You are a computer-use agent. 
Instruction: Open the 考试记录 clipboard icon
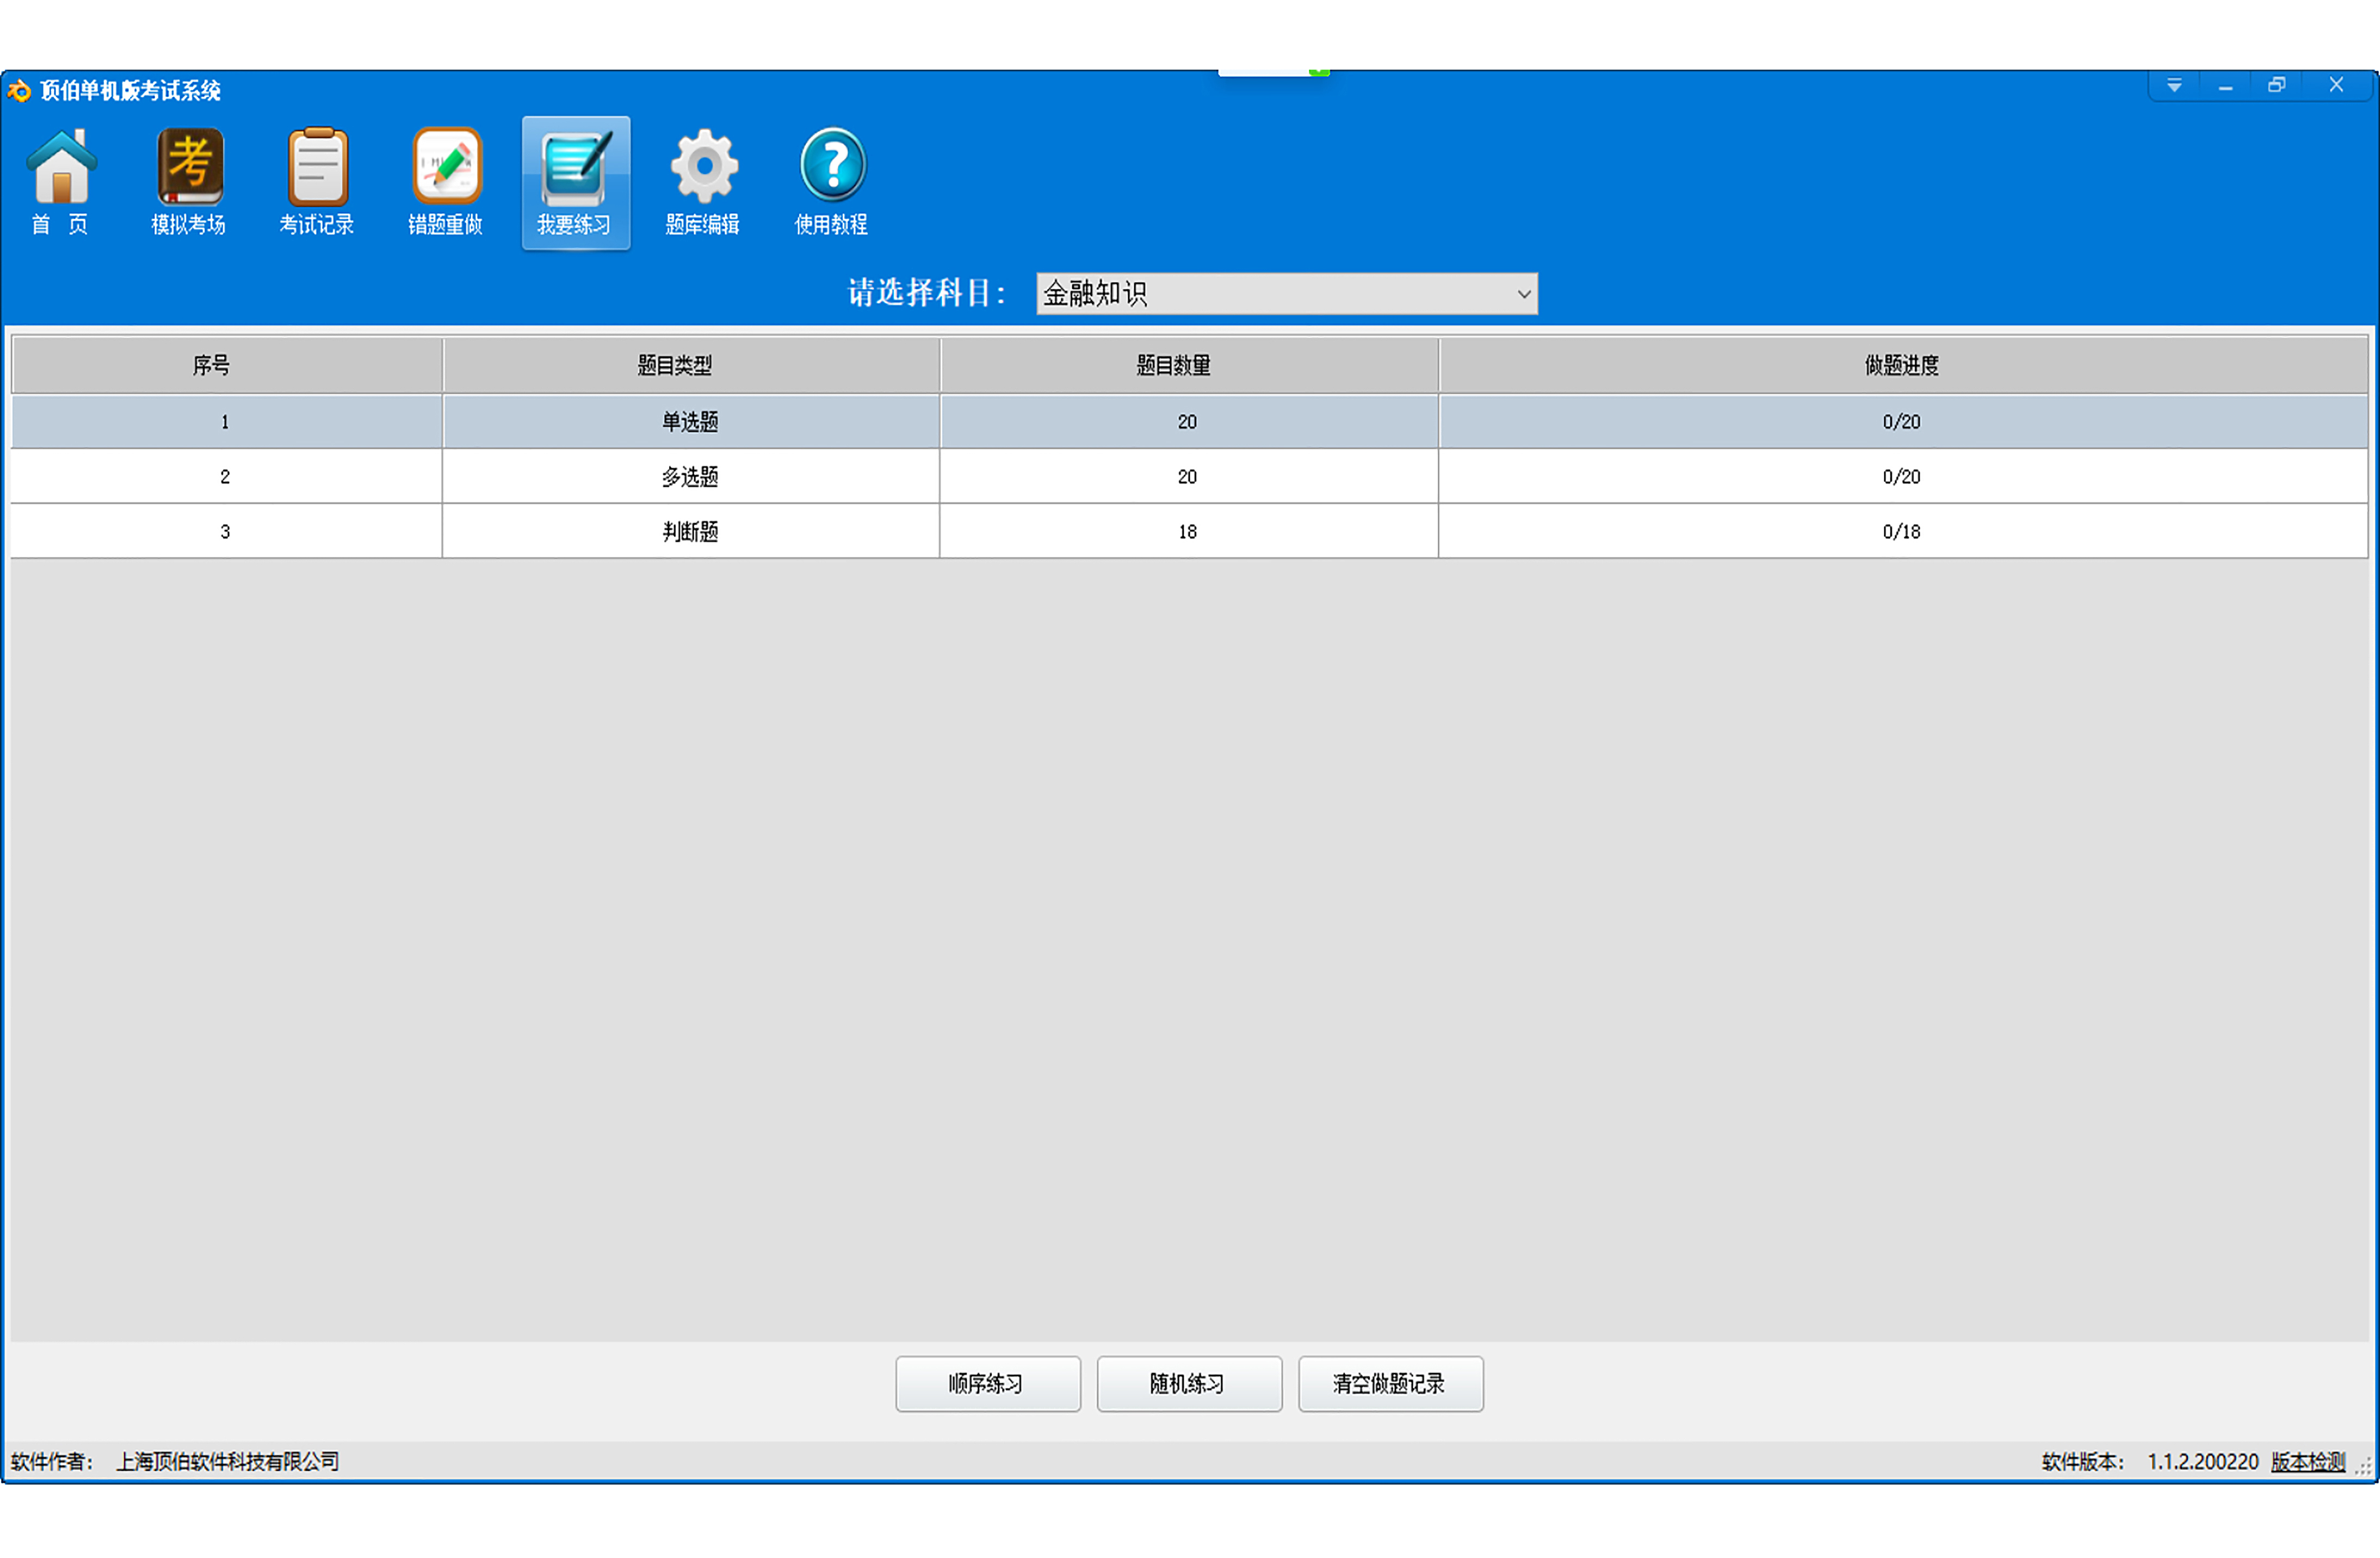click(x=317, y=180)
